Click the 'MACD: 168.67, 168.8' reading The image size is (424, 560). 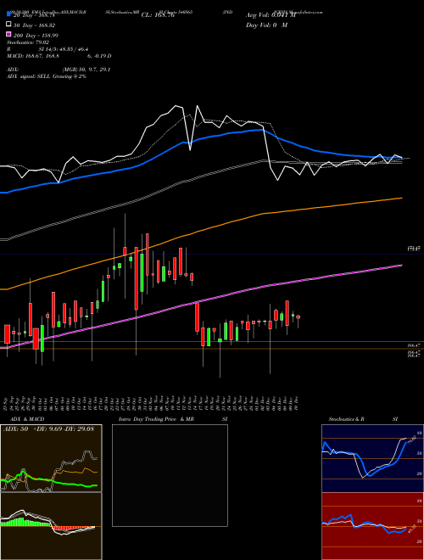point(33,56)
